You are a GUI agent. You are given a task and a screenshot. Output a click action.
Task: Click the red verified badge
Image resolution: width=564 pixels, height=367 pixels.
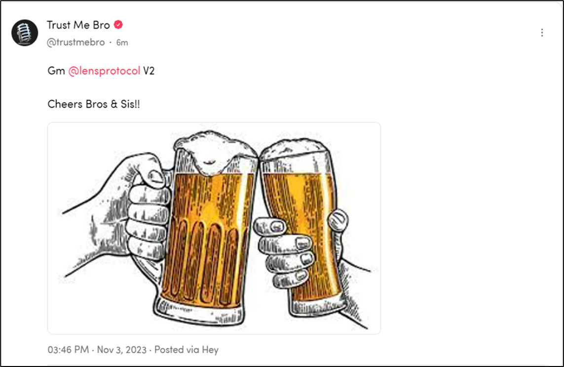point(118,25)
